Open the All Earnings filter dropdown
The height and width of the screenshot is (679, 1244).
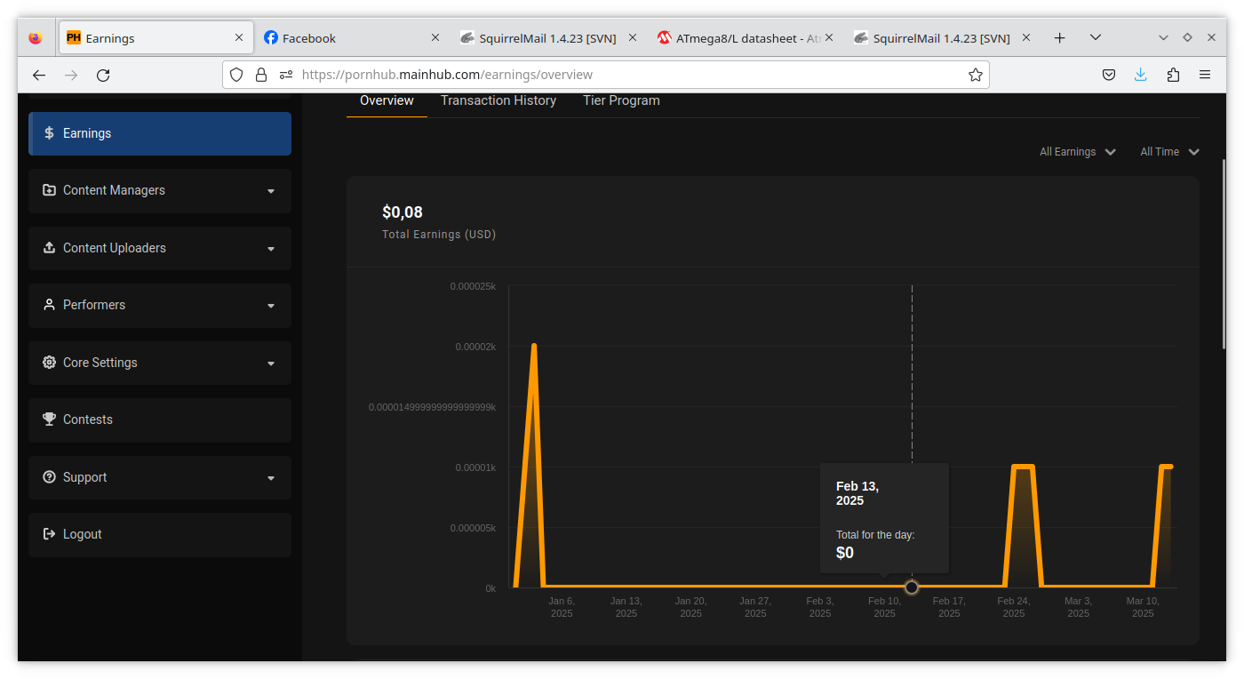coord(1077,152)
